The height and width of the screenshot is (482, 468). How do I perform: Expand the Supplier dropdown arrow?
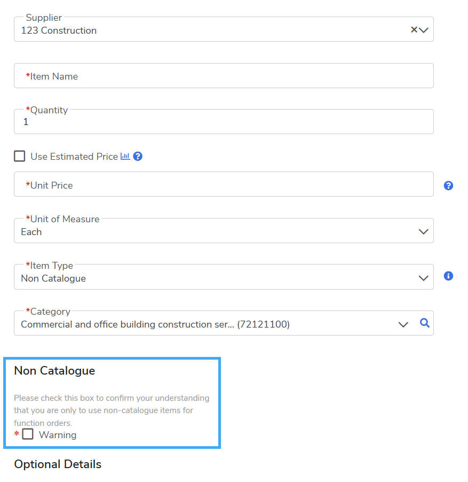(424, 30)
